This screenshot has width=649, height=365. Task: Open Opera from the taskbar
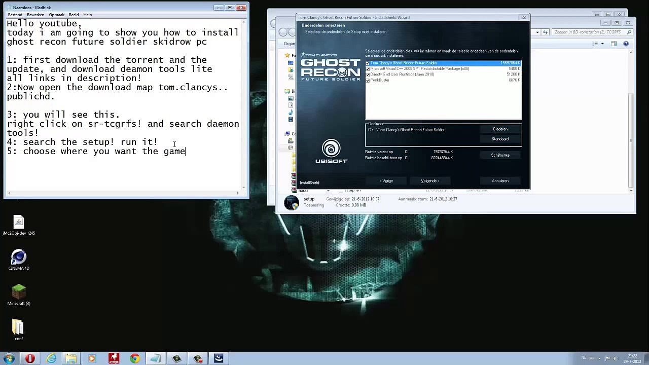pyautogui.click(x=30, y=358)
